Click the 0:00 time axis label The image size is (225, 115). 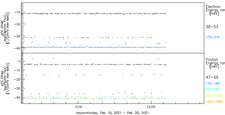coord(78,107)
